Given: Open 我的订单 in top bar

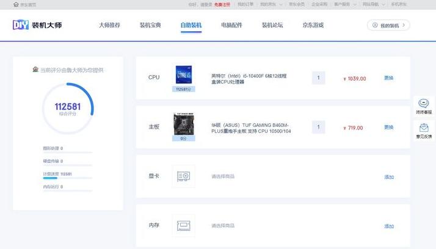Looking at the screenshot, I should pos(245,4).
